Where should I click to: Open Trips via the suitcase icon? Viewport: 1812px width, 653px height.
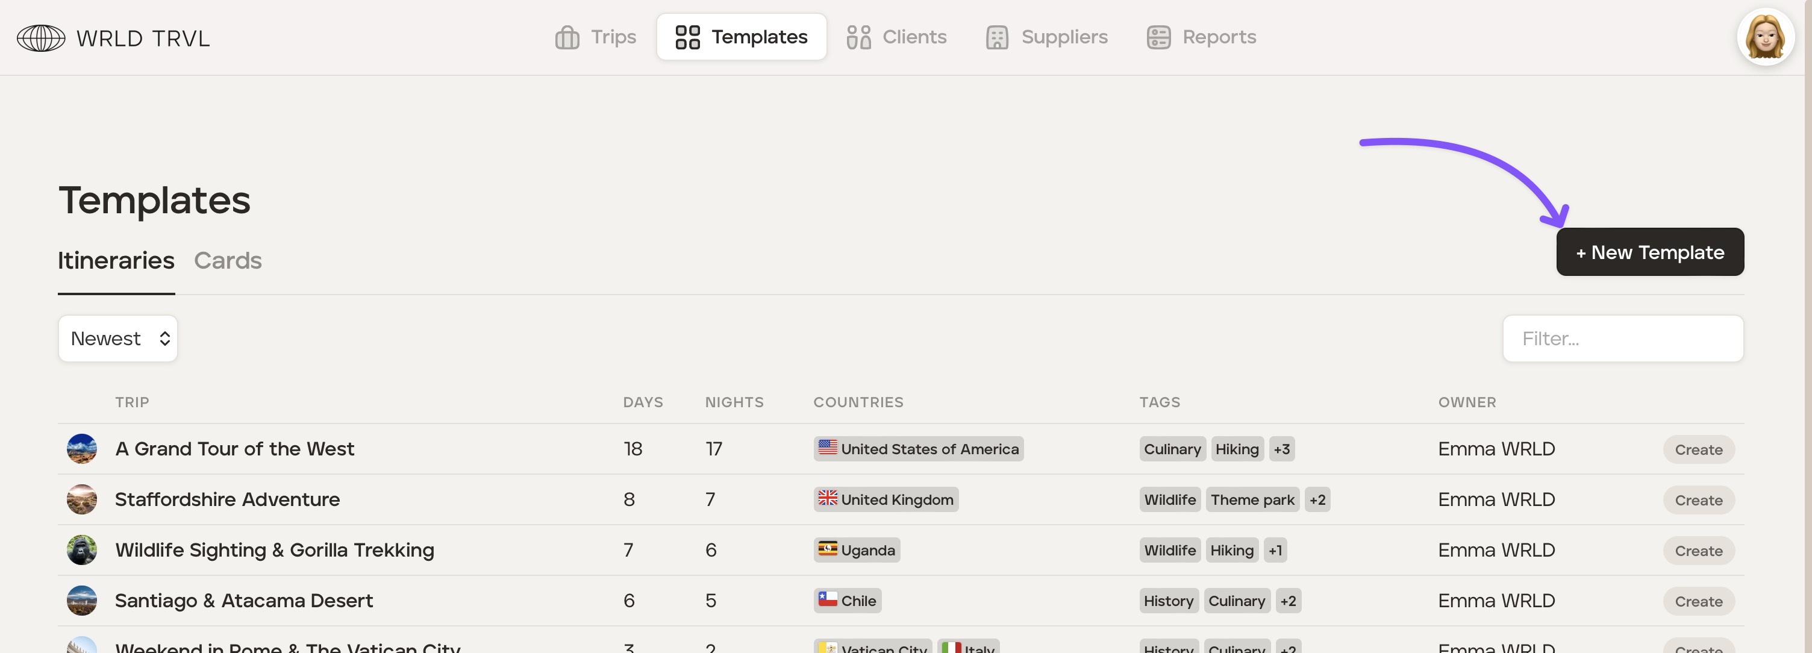tap(567, 37)
